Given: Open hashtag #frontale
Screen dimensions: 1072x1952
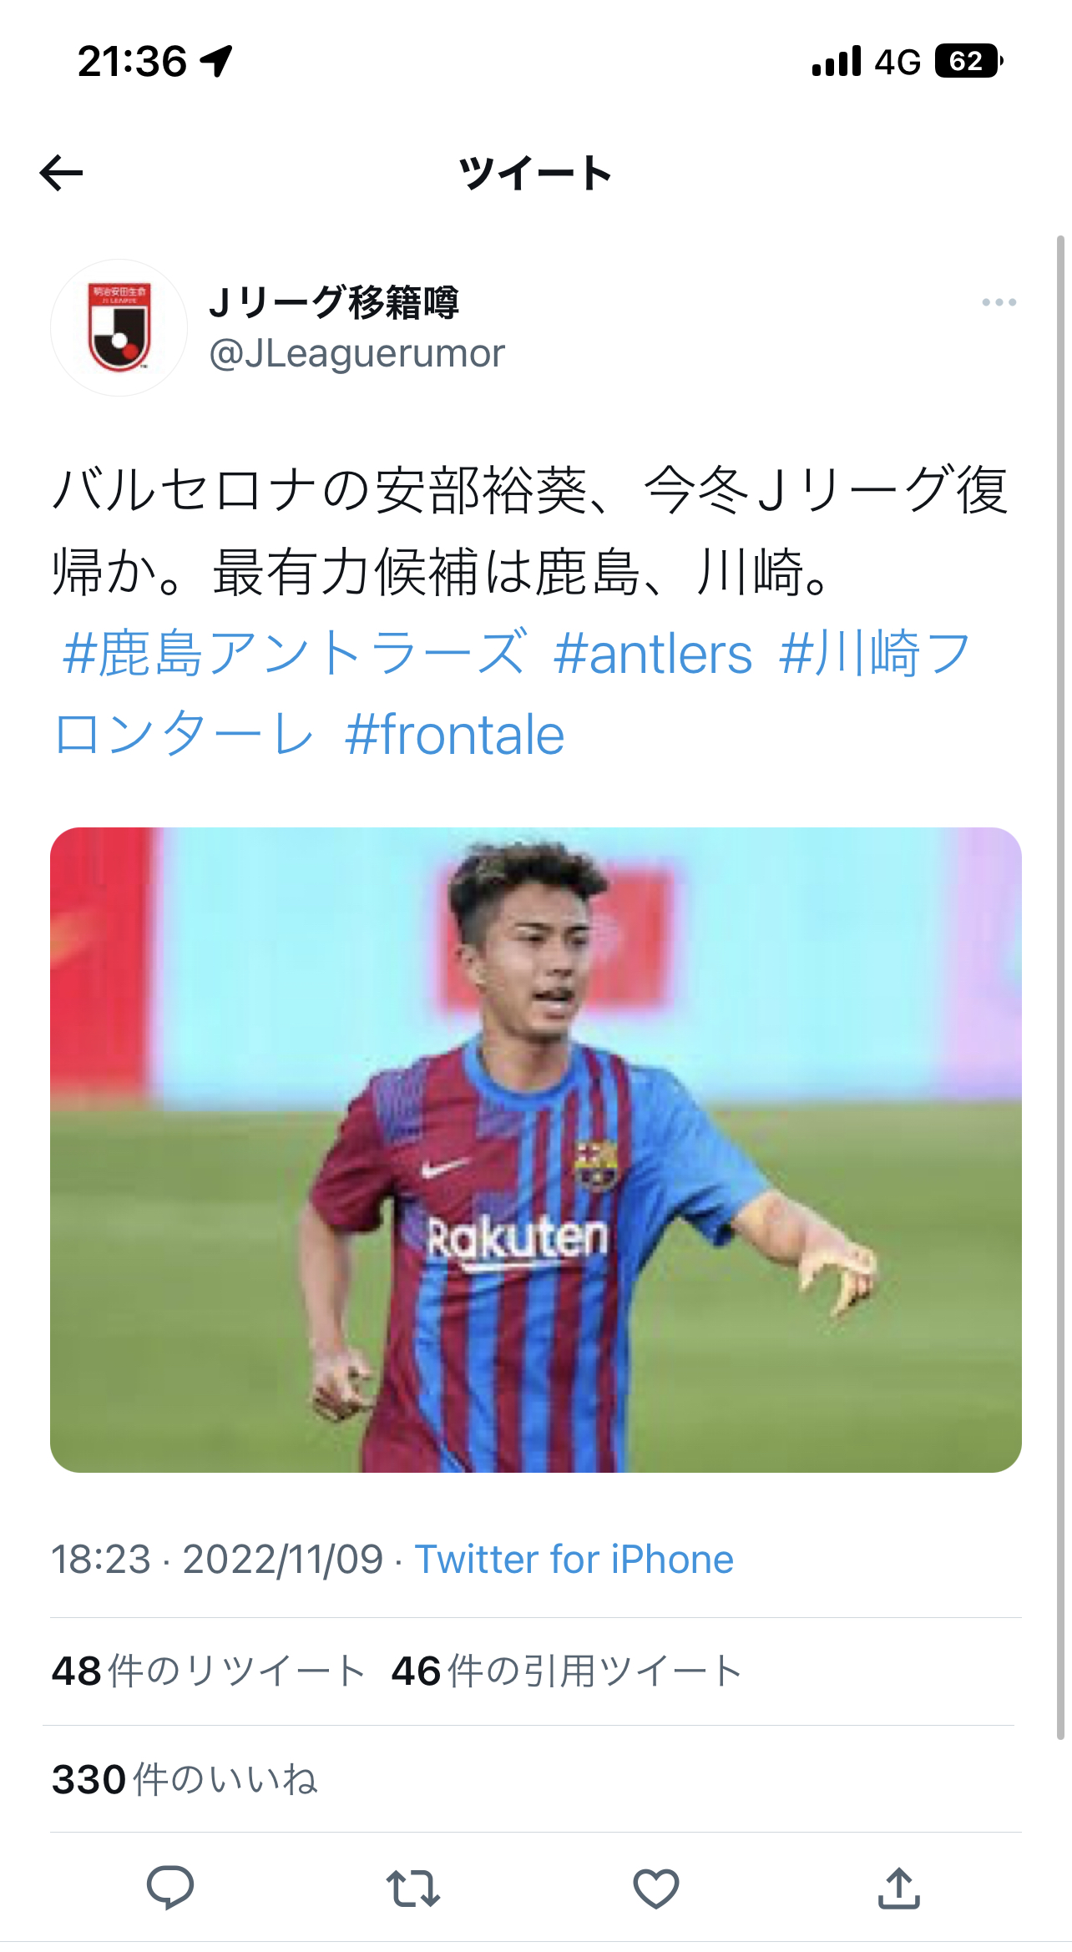Looking at the screenshot, I should pyautogui.click(x=455, y=735).
